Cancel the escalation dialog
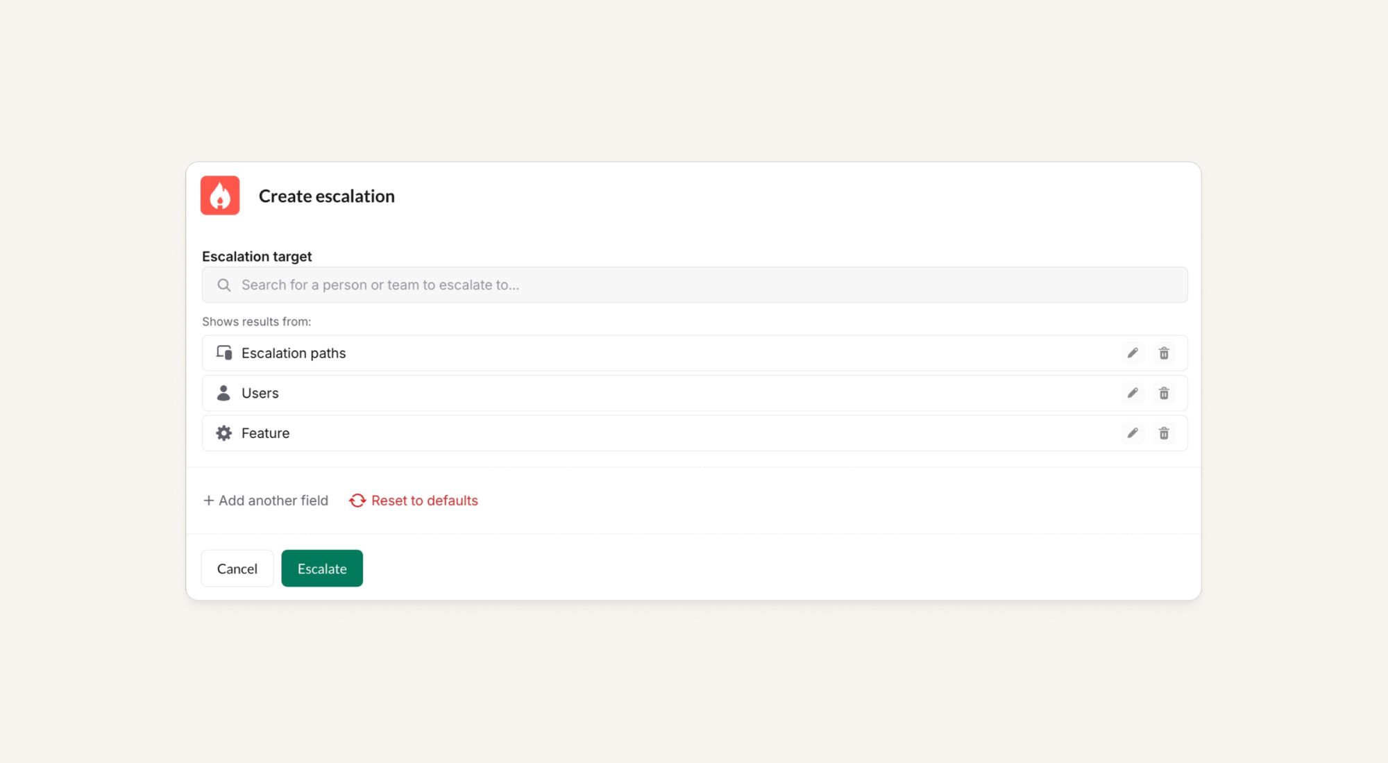The width and height of the screenshot is (1388, 763). point(237,569)
